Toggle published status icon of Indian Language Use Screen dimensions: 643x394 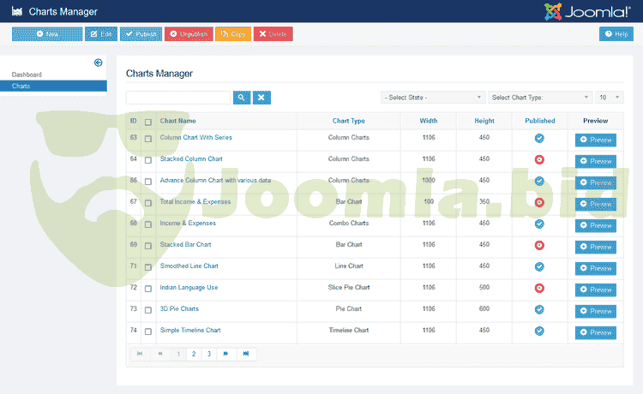(539, 288)
